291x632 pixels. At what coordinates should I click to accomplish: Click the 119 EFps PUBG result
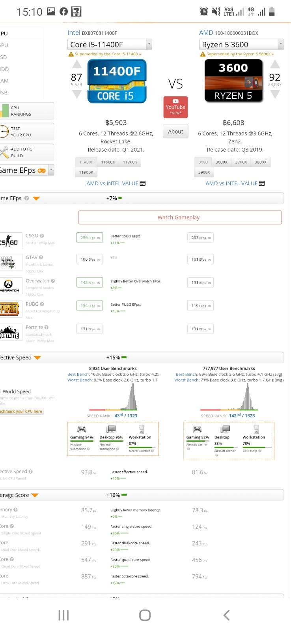pos(200,306)
